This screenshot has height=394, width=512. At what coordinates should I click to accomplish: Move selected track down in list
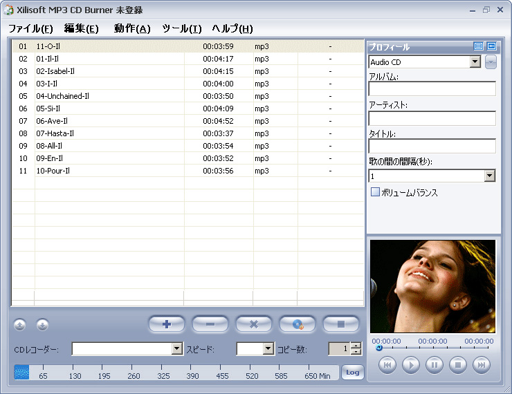point(42,324)
